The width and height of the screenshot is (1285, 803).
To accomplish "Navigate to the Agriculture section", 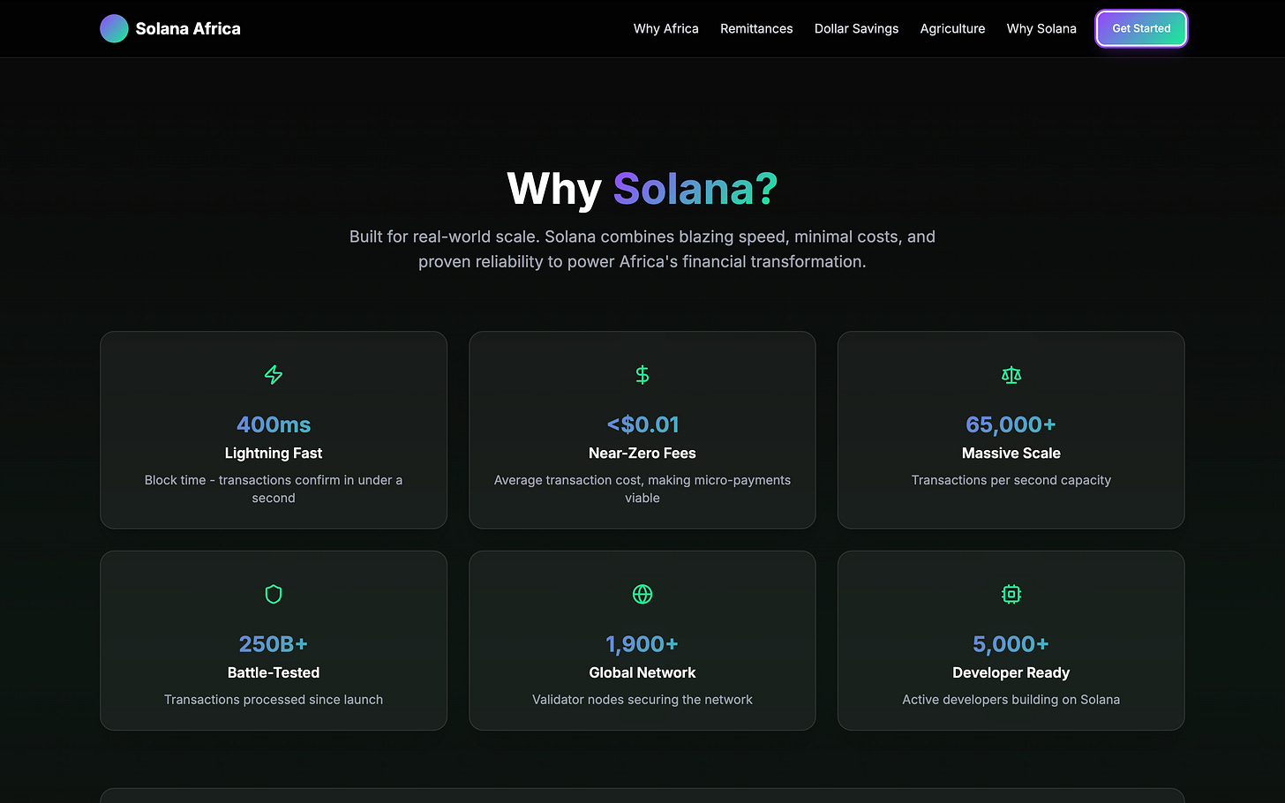I will tap(952, 28).
